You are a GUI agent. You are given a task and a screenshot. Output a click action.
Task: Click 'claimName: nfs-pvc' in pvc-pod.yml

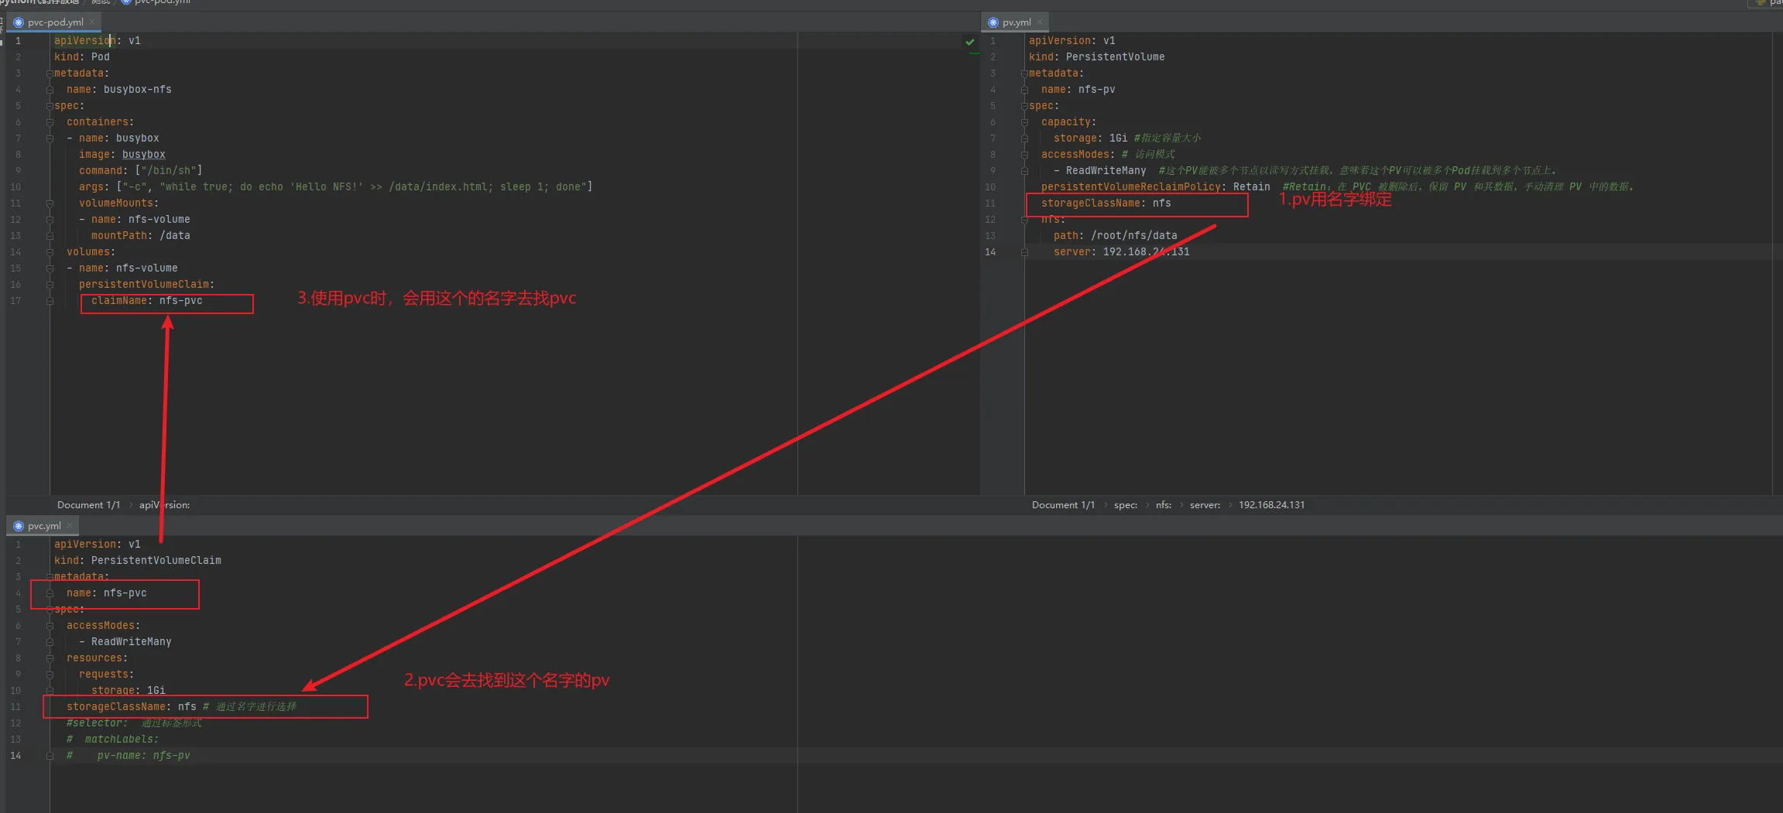[146, 301]
